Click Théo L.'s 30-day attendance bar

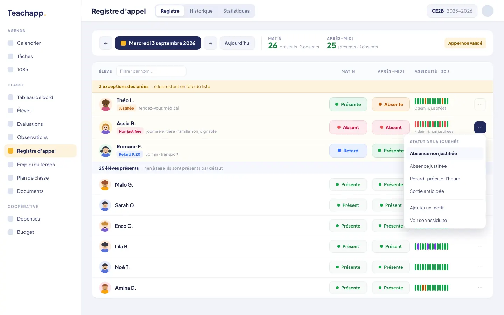432,101
